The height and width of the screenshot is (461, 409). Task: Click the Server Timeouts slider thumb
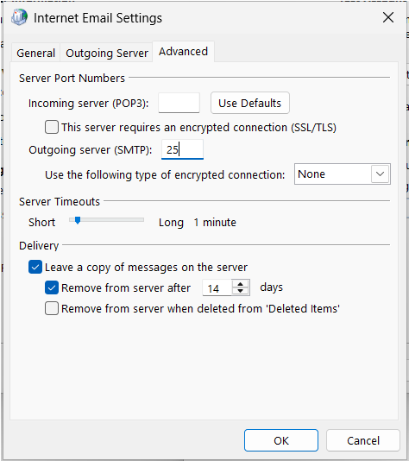coord(78,220)
